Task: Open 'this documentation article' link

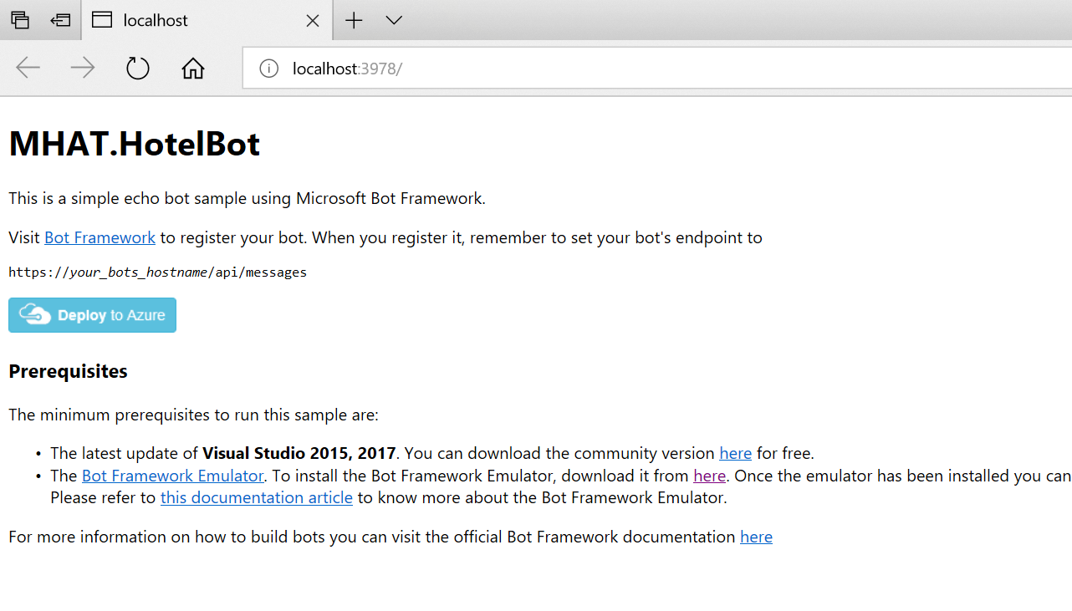Action: [x=257, y=497]
